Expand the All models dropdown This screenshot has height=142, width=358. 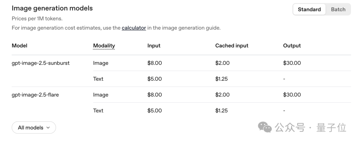point(34,128)
